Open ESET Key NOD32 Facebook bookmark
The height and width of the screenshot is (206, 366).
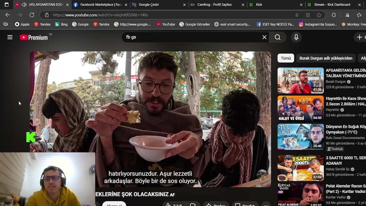[x=275, y=24]
